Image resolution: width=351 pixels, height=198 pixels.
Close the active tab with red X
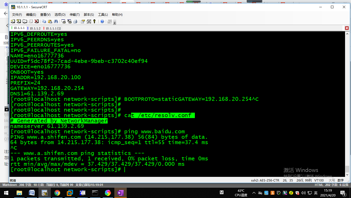click(x=347, y=28)
